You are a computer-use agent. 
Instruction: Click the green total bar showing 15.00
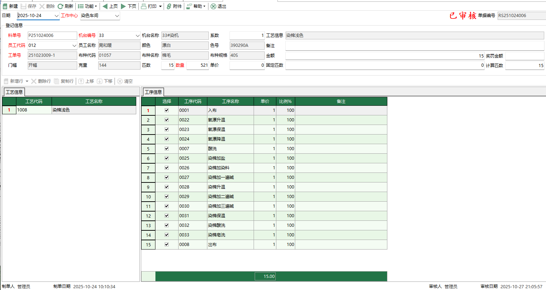coord(265,276)
